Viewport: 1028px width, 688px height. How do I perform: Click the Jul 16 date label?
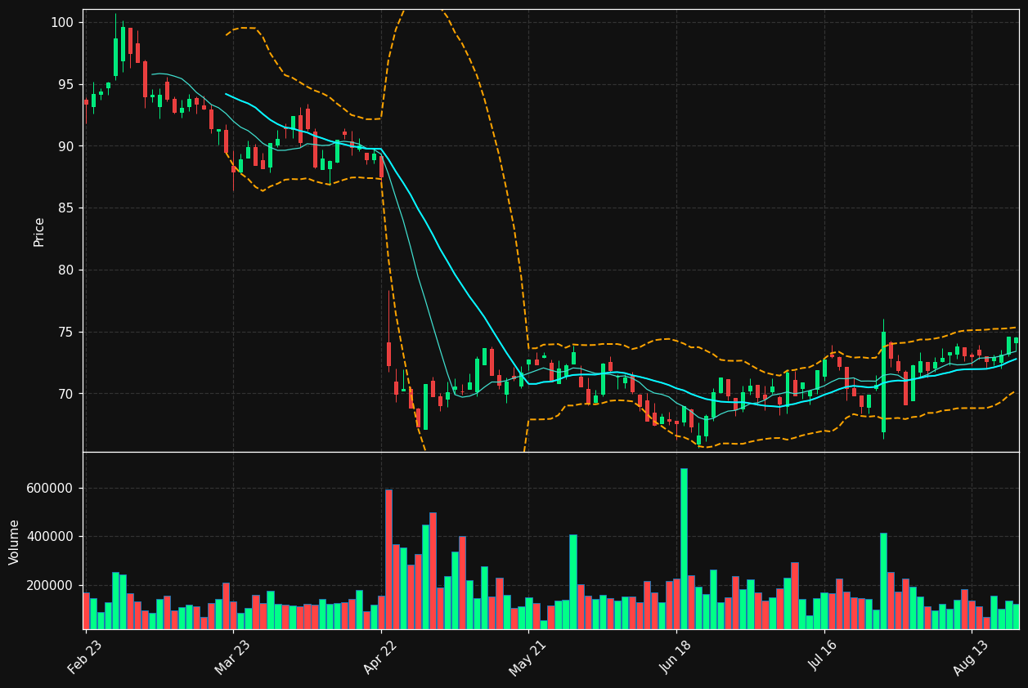tap(824, 657)
